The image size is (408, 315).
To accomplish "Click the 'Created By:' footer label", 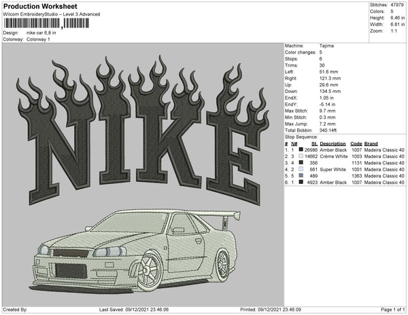I will (x=15, y=310).
